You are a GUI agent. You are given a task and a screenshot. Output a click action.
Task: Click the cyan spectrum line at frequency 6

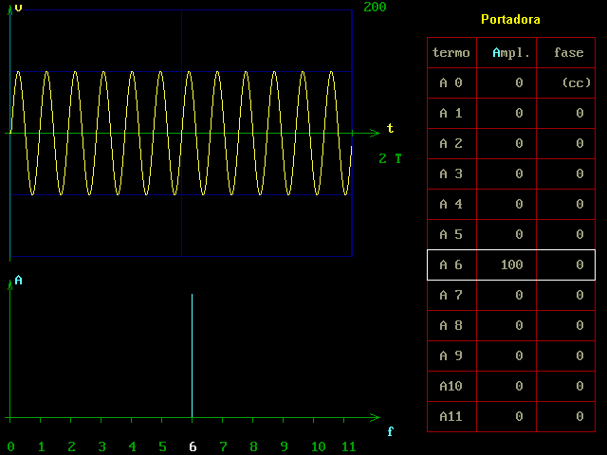pyautogui.click(x=192, y=355)
